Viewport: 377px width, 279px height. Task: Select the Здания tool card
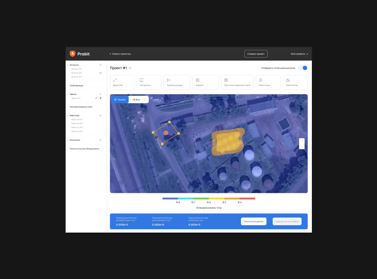tap(205, 82)
